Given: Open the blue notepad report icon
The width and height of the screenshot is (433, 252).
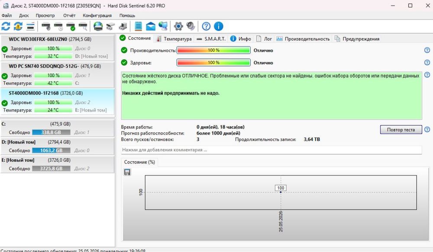Looking at the screenshot, I should (139, 26).
